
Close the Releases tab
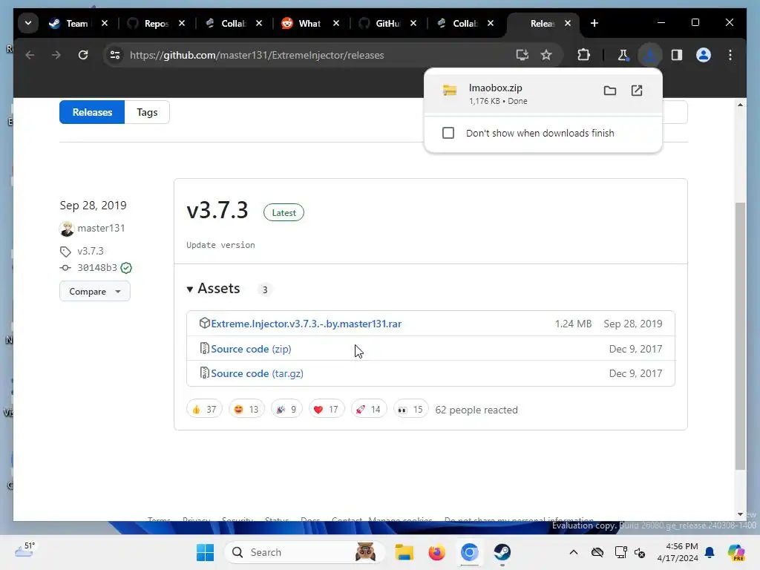(568, 23)
